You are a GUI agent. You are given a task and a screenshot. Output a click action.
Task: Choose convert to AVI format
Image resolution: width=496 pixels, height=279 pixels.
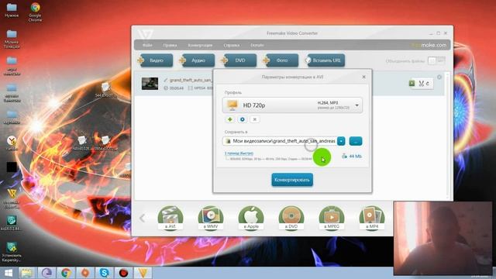[170, 219]
